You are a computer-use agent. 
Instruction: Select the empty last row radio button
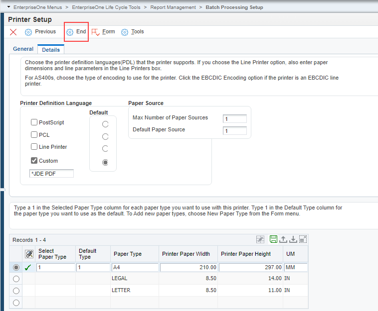[x=16, y=303]
